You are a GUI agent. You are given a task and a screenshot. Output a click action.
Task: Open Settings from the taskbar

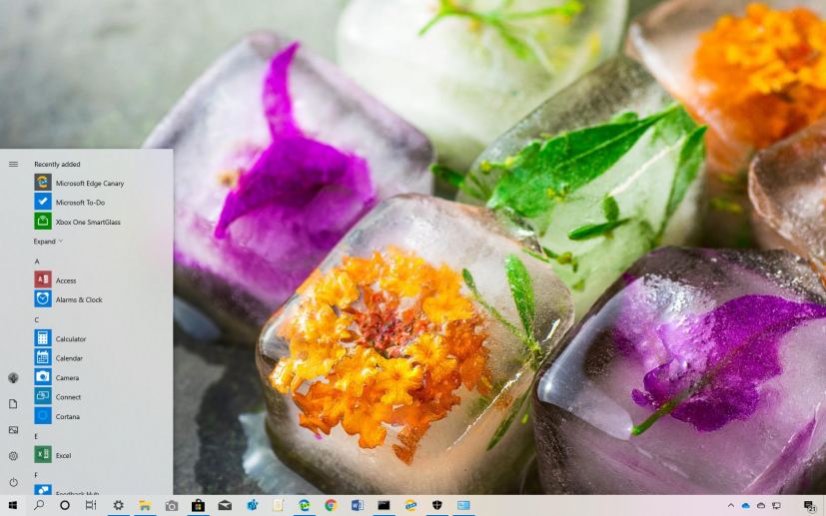[x=119, y=505]
